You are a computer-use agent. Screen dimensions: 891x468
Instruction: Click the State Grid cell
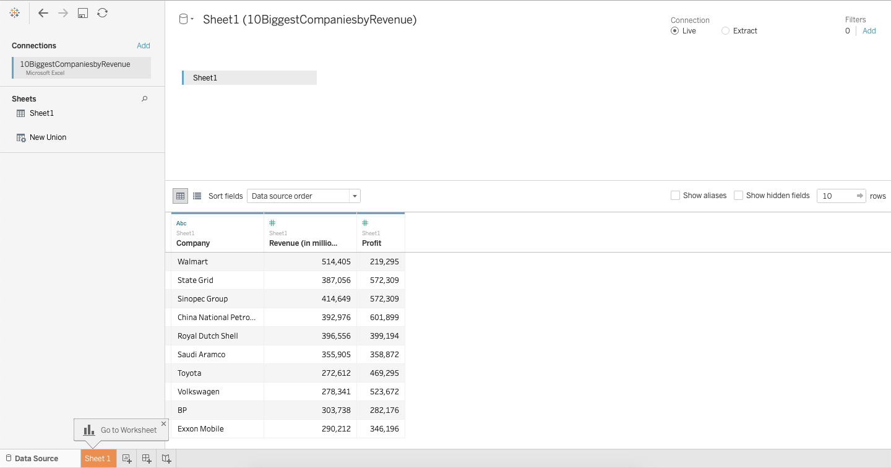[217, 280]
